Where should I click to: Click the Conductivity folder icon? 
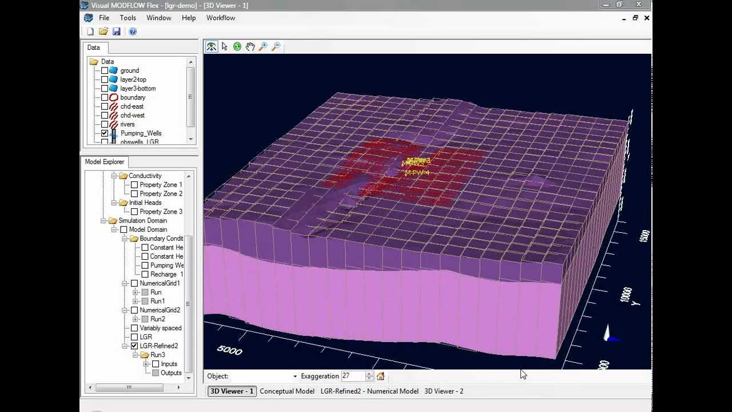coord(123,176)
